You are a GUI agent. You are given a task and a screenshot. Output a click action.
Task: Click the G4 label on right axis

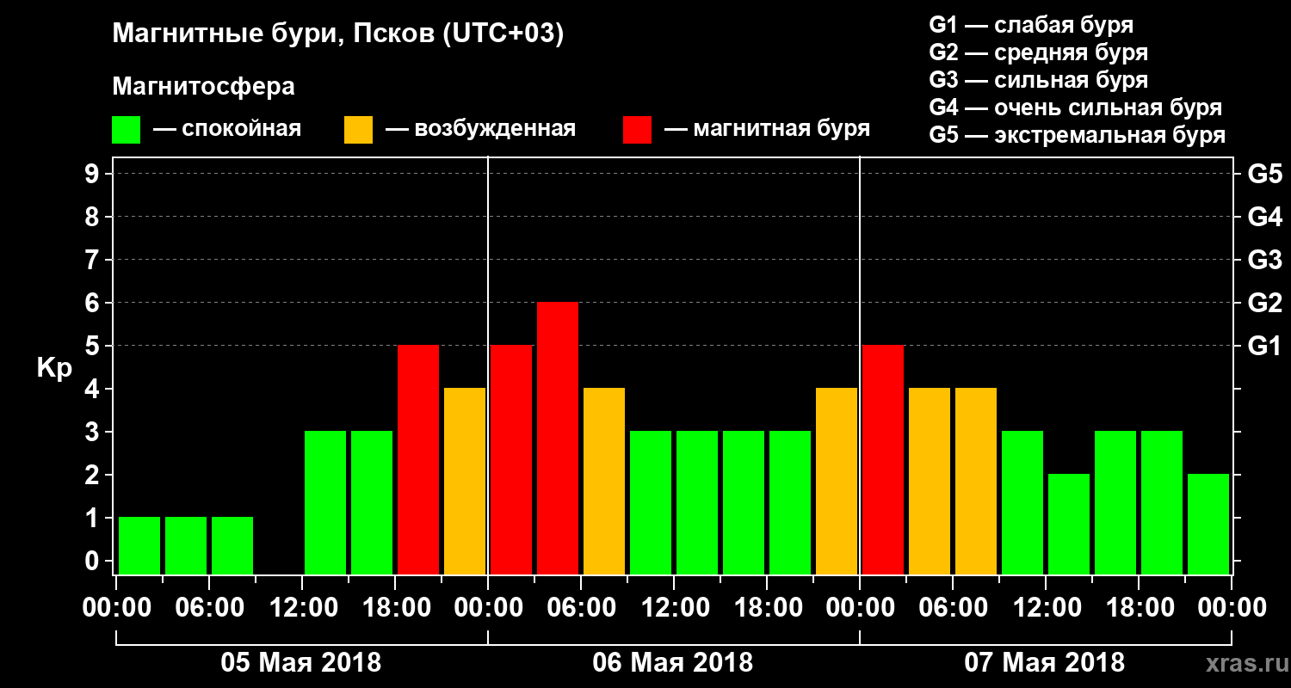tap(1264, 217)
